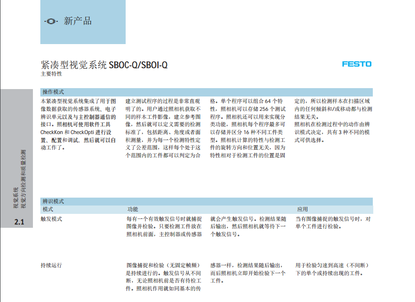Image resolution: width=415 pixels, height=302 pixels.
Task: Click the line '图像捕捉和检验（无固定帧频）'
Action: pyautogui.click(x=164, y=265)
